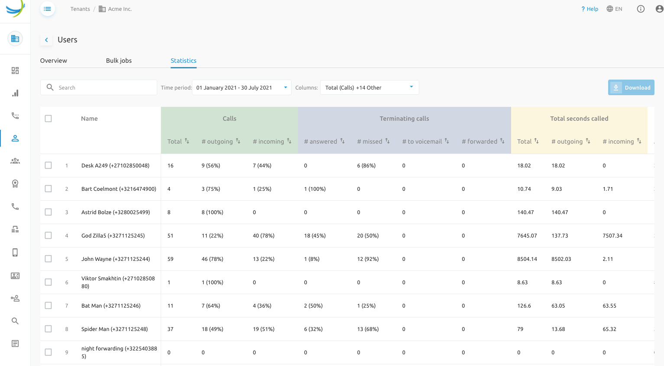Screen dimensions: 664x366
Task: Open the dashboard grid icon in the sidebar
Action: click(x=15, y=71)
